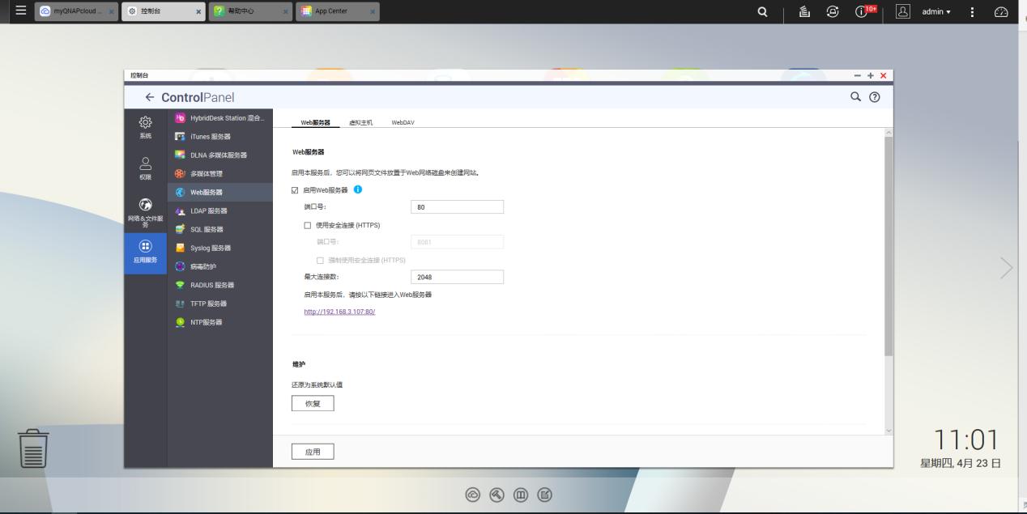Toggle the 启用Web服务器 checkbox

[x=295, y=190]
